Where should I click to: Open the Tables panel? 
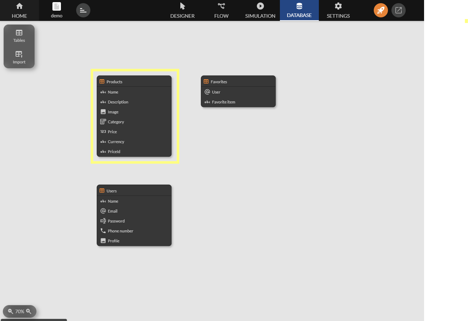(x=19, y=36)
